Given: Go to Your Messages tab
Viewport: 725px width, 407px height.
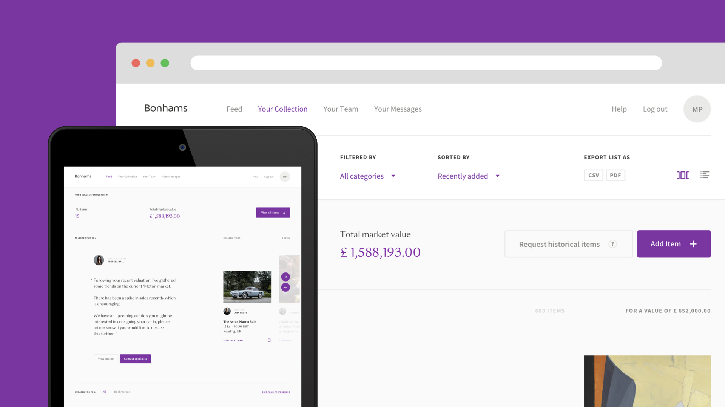Looking at the screenshot, I should (x=398, y=109).
